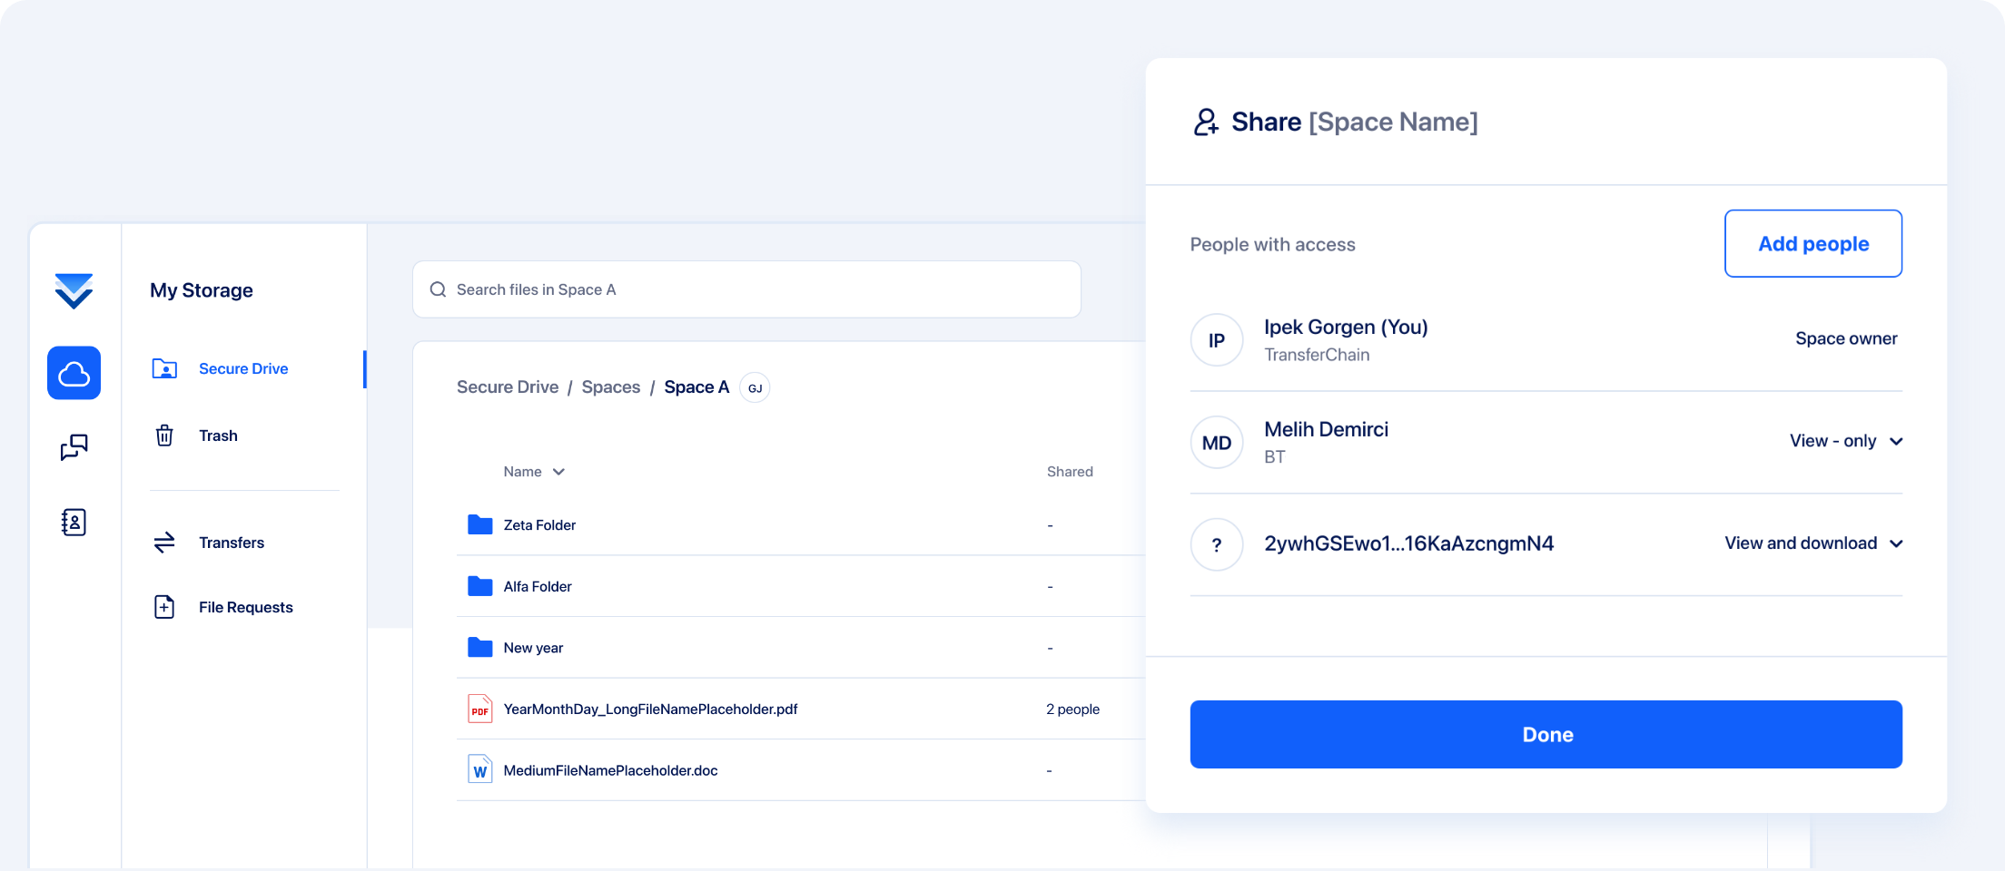Click the Add people button
The width and height of the screenshot is (2005, 871).
pos(1812,244)
